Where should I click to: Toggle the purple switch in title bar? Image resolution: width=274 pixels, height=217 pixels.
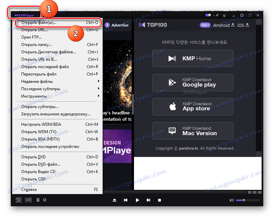coord(208,15)
